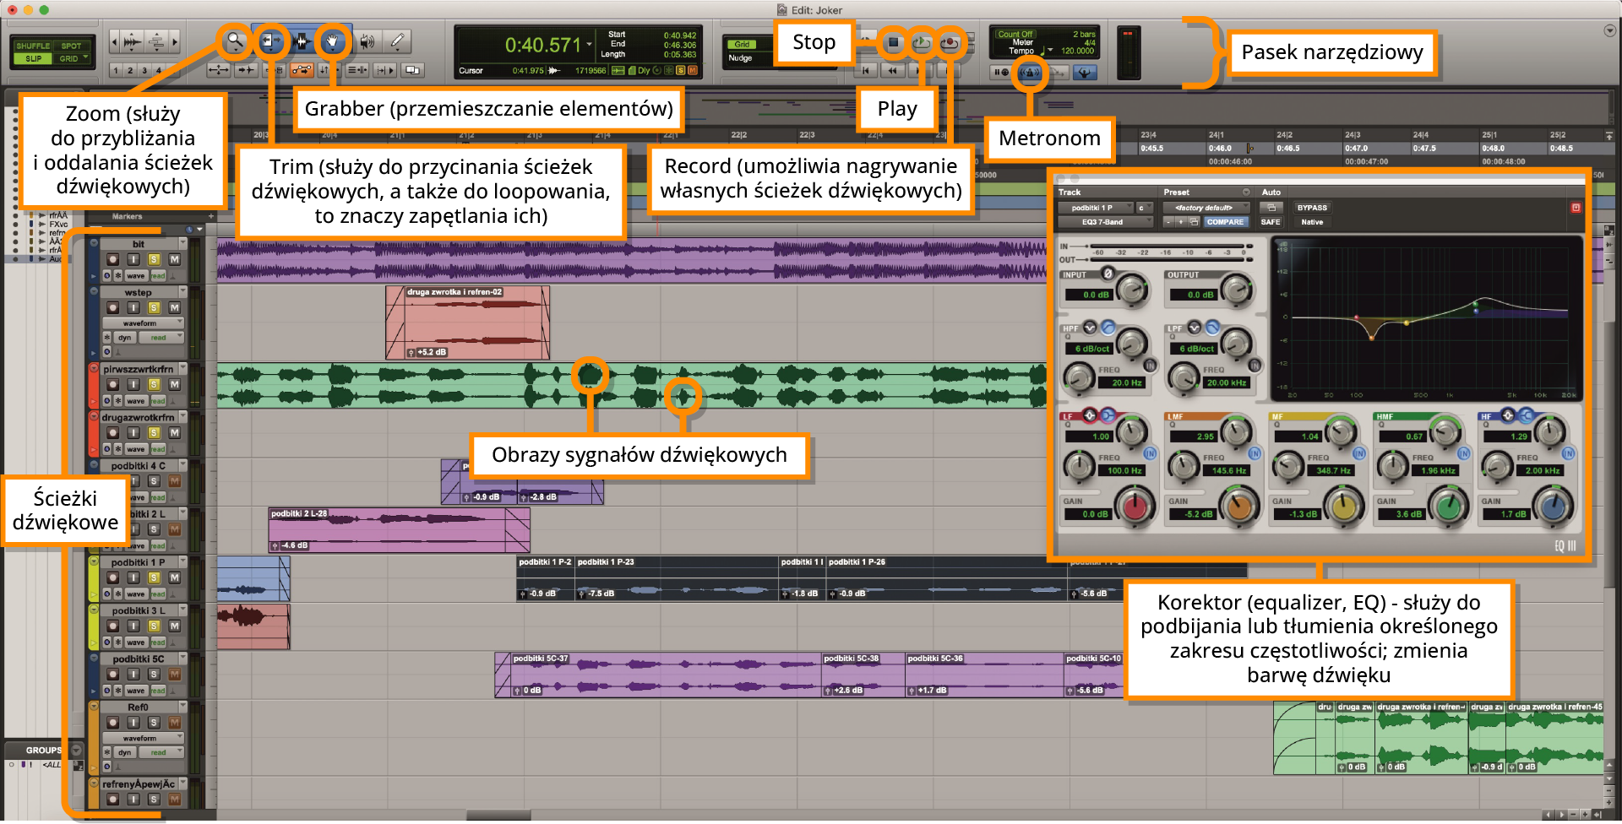Select the Grabber hand tool

coord(333,41)
